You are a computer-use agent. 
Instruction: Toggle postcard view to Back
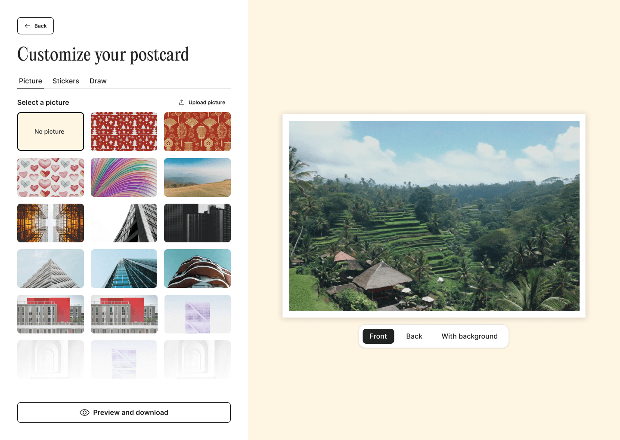tap(414, 336)
